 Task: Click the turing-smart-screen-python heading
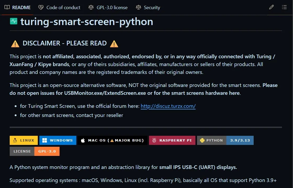tap(87, 22)
